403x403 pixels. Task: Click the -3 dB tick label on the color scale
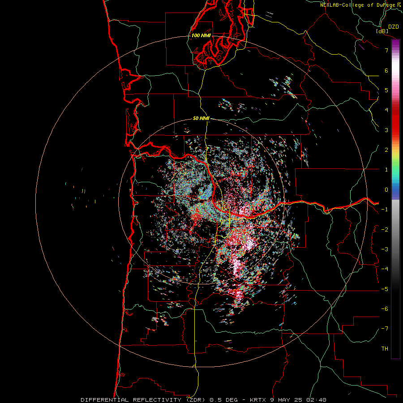pos(385,249)
